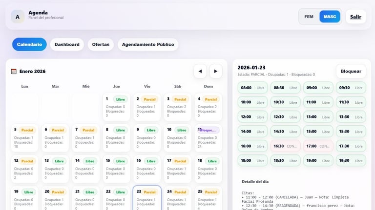Viewport: 375px width, 210px height.
Task: Select day 25 in the calendar
Action: (x=208, y=198)
